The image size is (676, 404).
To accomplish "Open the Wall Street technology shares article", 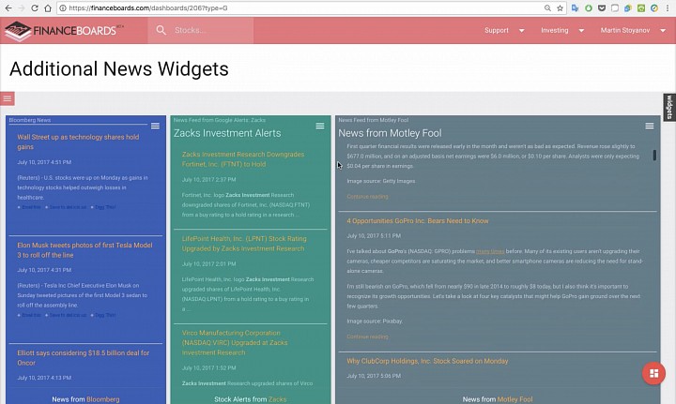I will (x=78, y=142).
